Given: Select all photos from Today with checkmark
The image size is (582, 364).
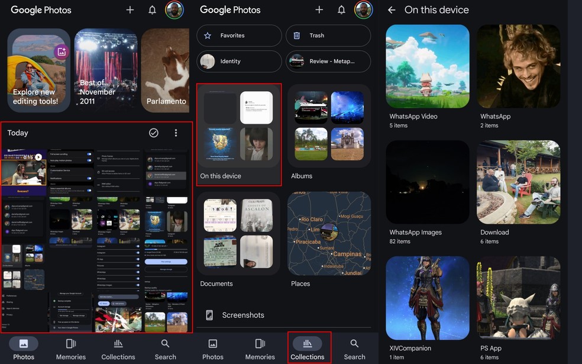Looking at the screenshot, I should pos(154,133).
